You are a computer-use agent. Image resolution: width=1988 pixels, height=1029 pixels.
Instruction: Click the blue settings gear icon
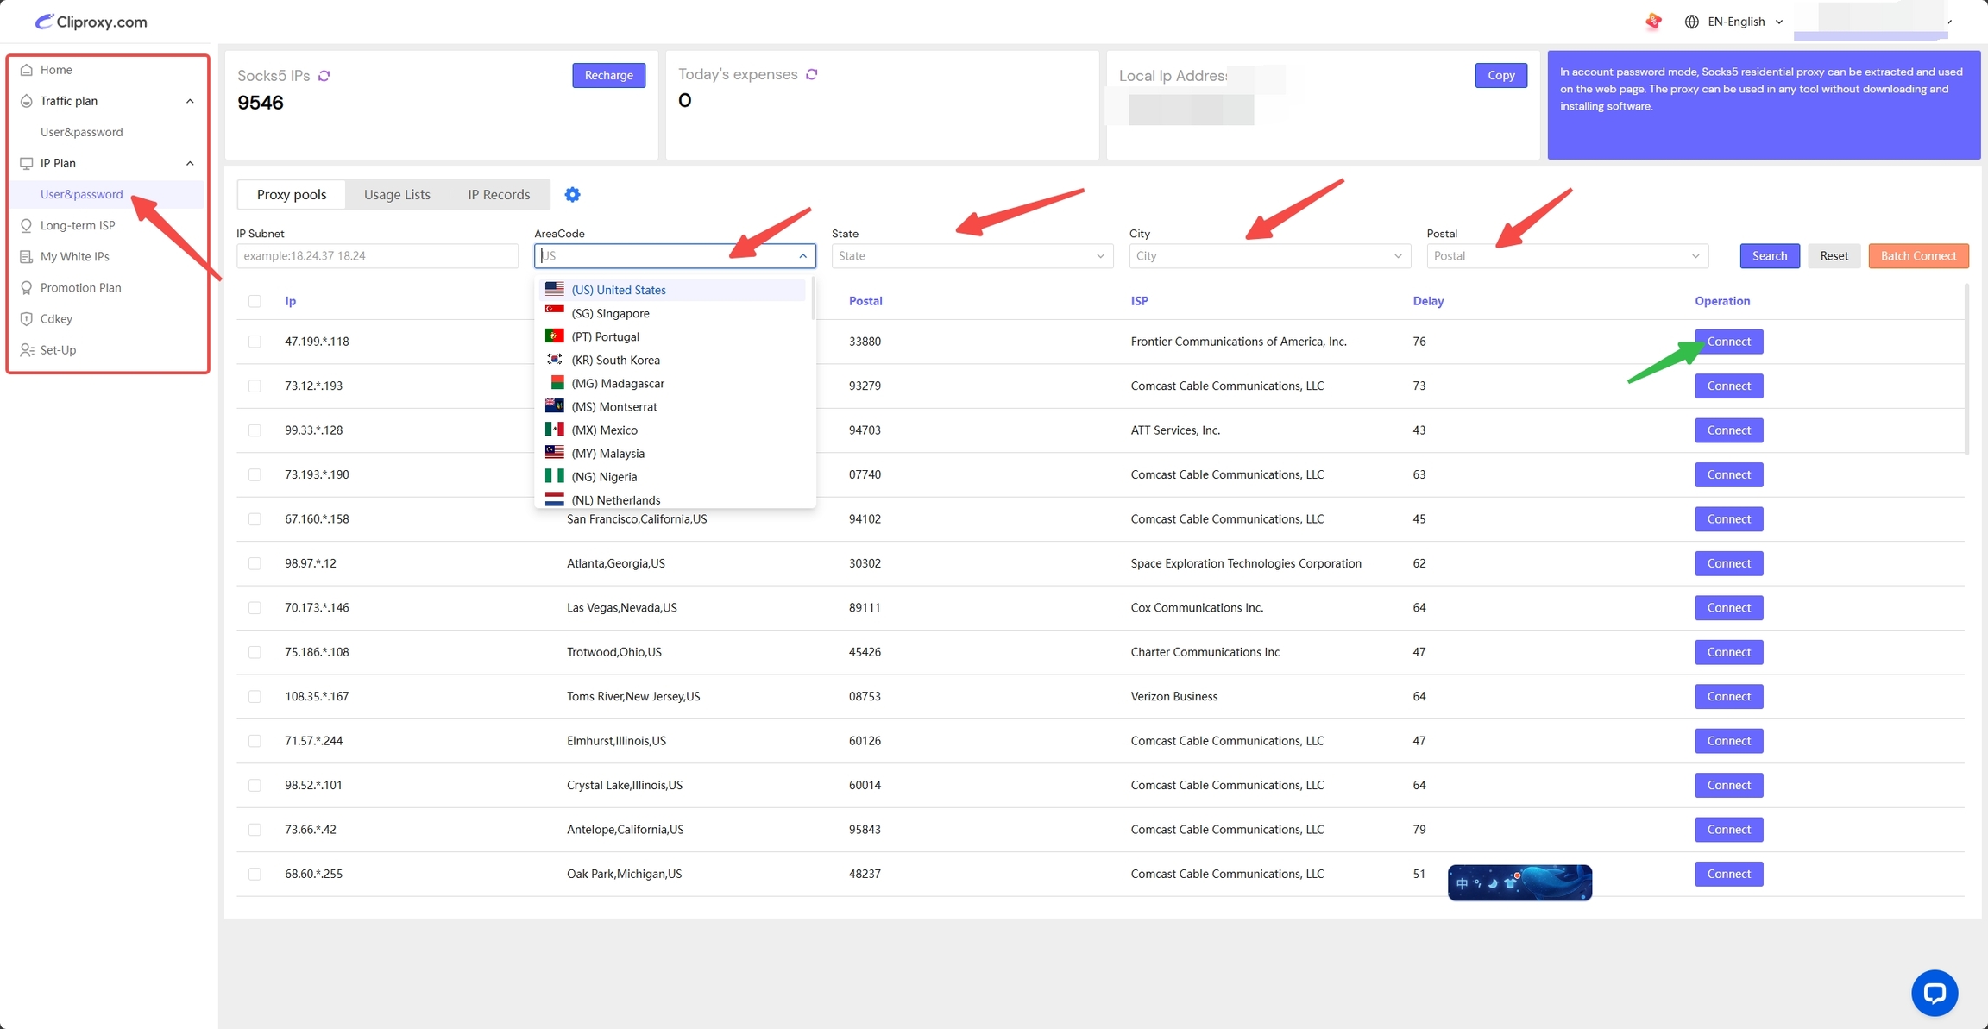click(x=572, y=195)
